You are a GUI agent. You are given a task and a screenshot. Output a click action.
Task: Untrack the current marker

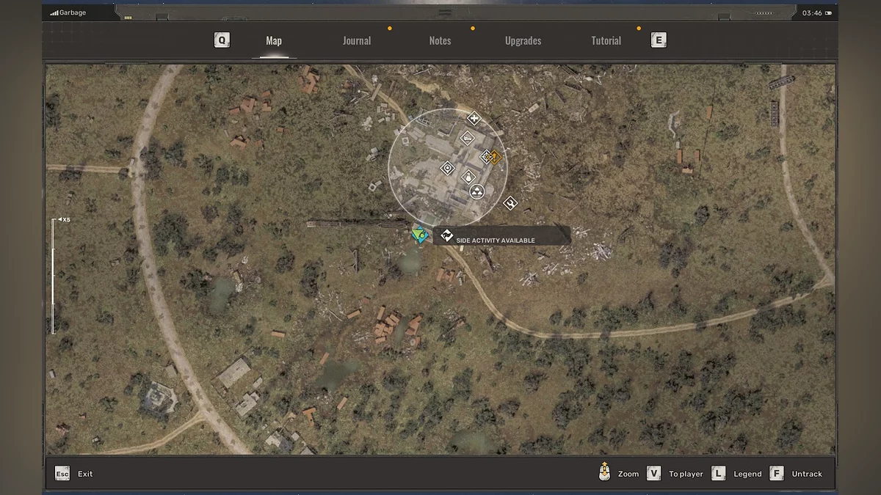pyautogui.click(x=807, y=474)
